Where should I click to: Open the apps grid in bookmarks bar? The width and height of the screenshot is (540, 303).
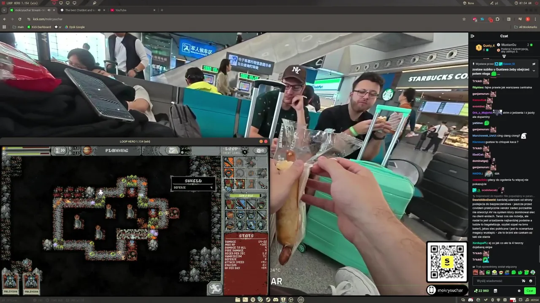(x=5, y=27)
